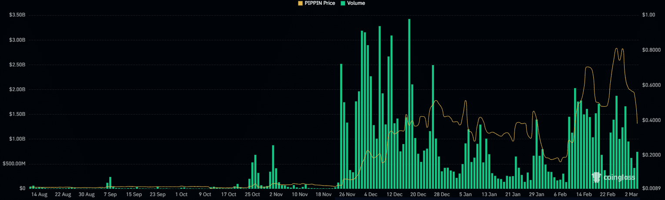Click the green Volume legend swatch

click(x=343, y=3)
